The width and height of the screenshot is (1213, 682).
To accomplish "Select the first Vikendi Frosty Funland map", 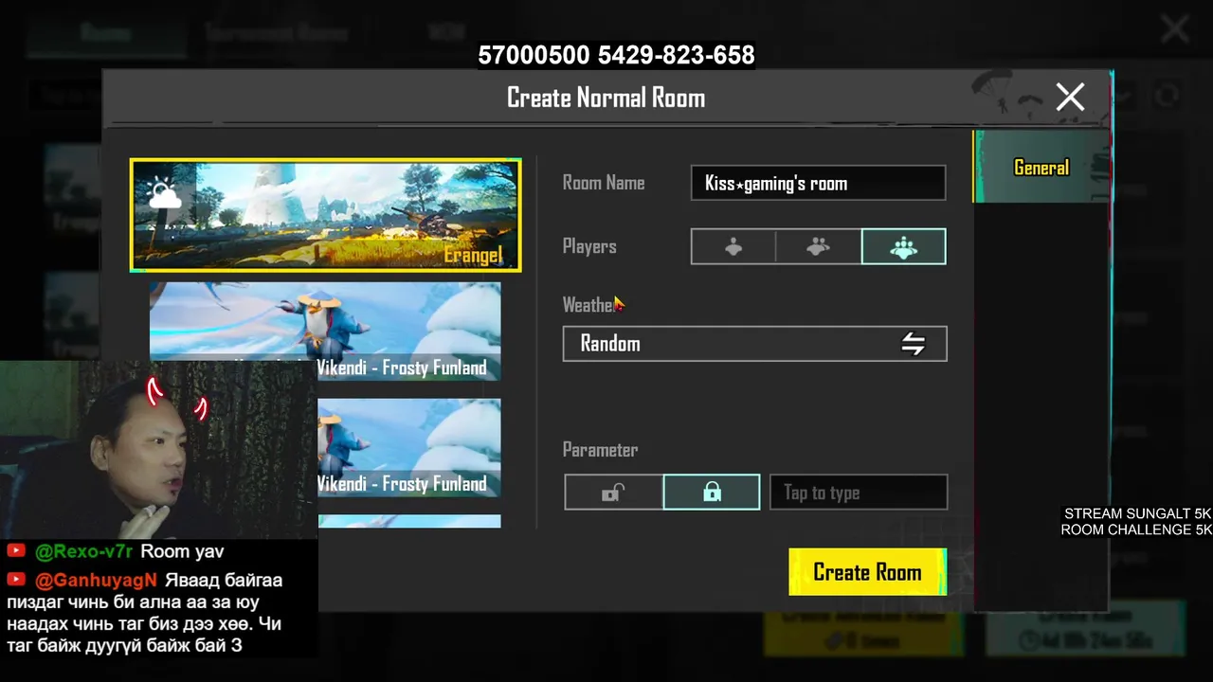I will [x=325, y=332].
